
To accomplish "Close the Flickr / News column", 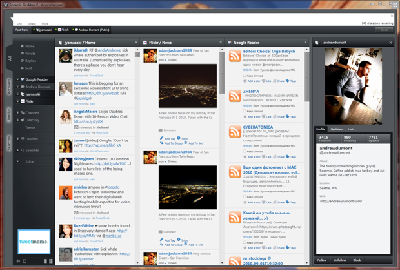I will [221, 43].
